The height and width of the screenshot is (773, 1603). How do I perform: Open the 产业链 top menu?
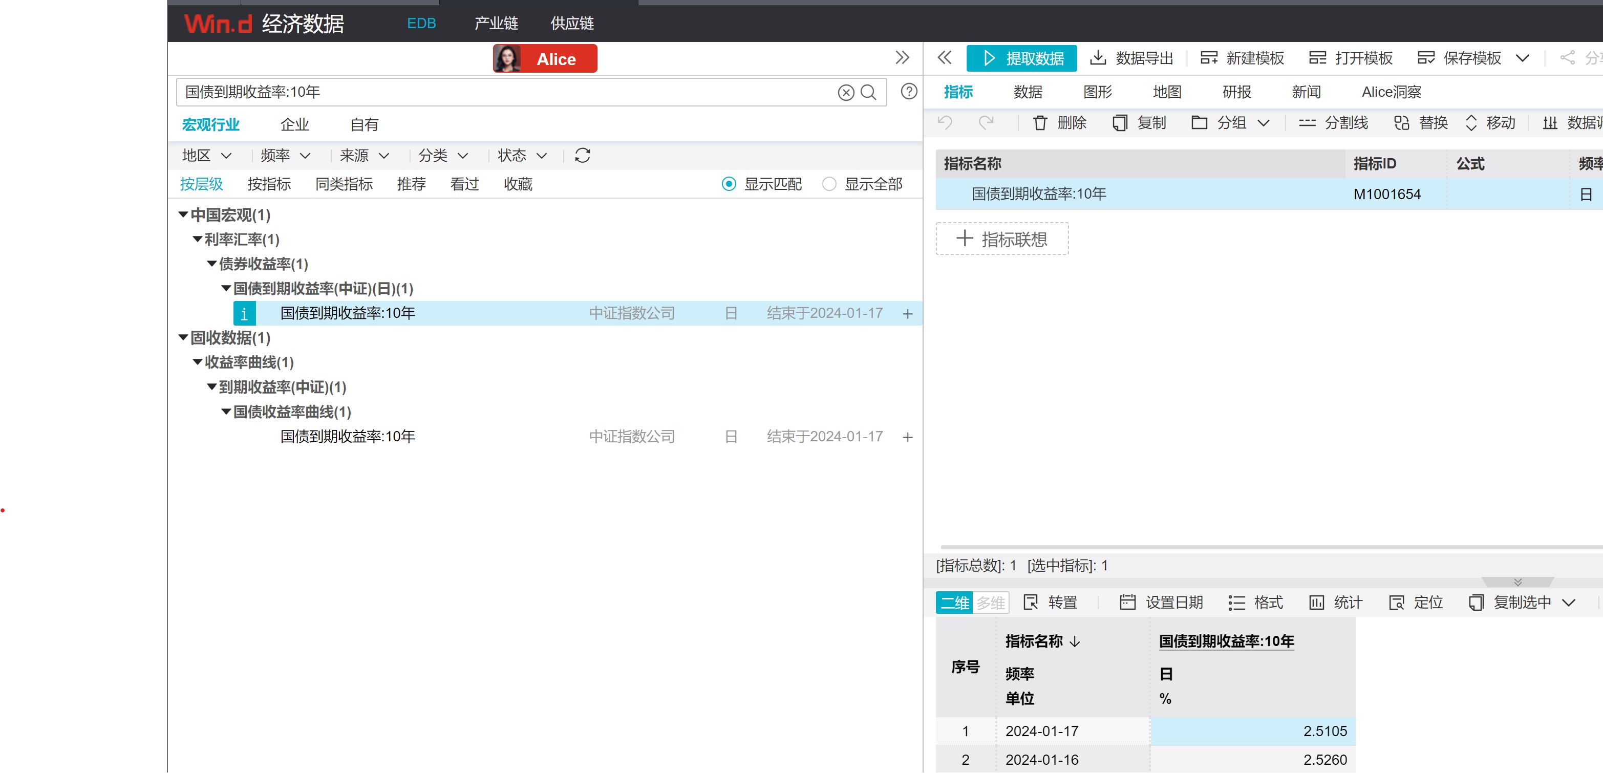(x=496, y=24)
